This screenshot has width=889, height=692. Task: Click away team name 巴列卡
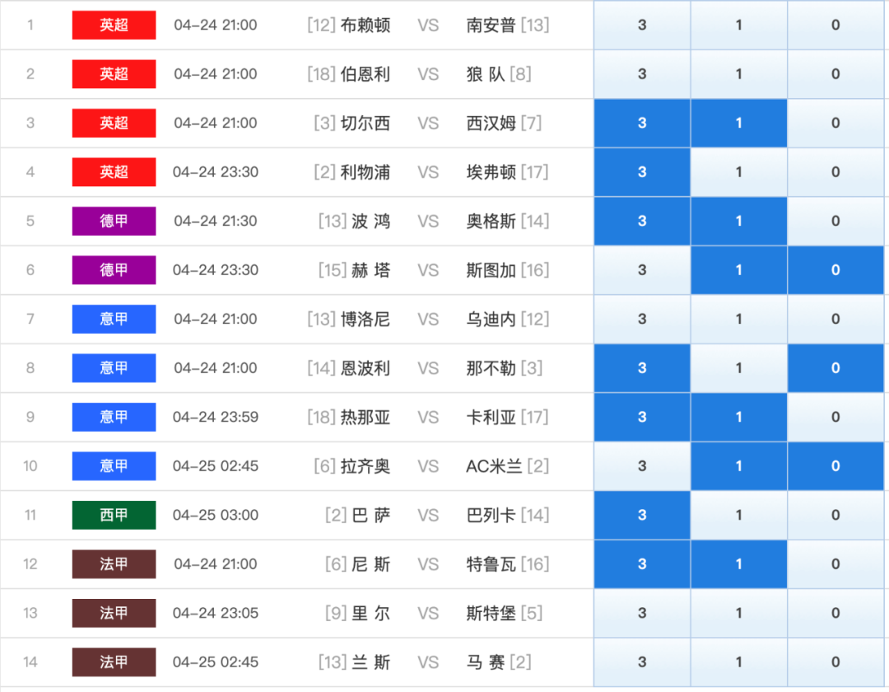point(491,515)
